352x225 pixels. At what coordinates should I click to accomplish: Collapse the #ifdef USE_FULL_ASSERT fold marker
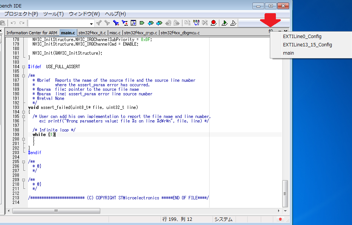click(24, 67)
